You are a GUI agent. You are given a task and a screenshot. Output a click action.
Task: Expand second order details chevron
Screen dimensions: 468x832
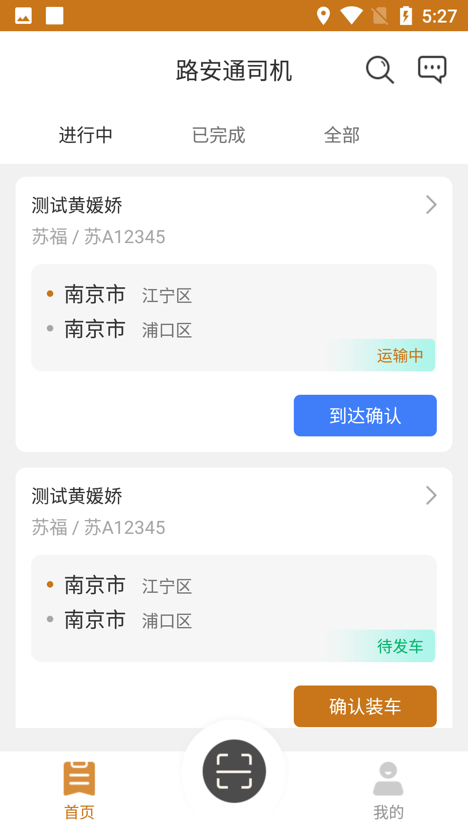(x=431, y=496)
